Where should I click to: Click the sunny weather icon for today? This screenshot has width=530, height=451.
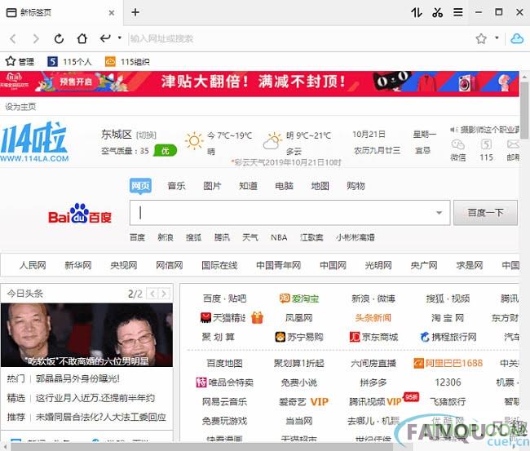pyautogui.click(x=194, y=140)
